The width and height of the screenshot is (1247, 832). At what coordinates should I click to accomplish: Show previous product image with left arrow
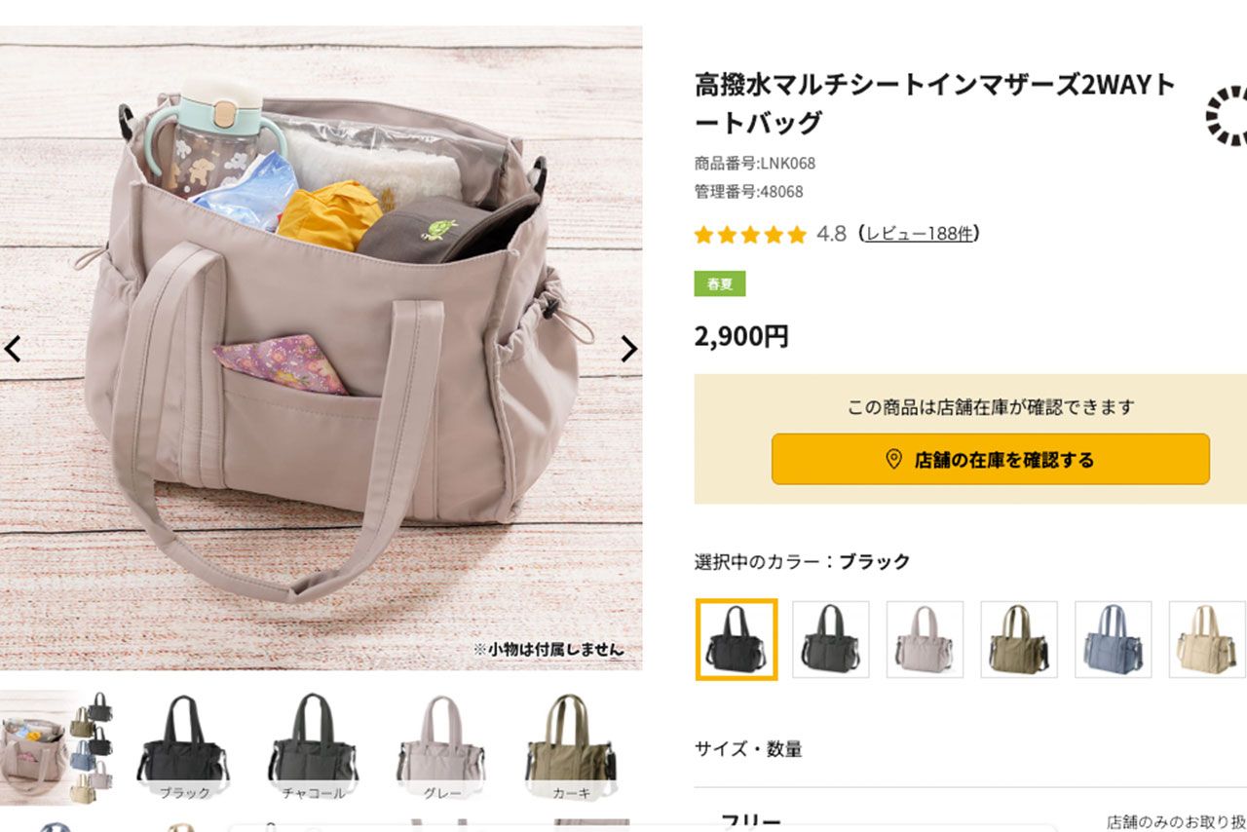pyautogui.click(x=13, y=349)
